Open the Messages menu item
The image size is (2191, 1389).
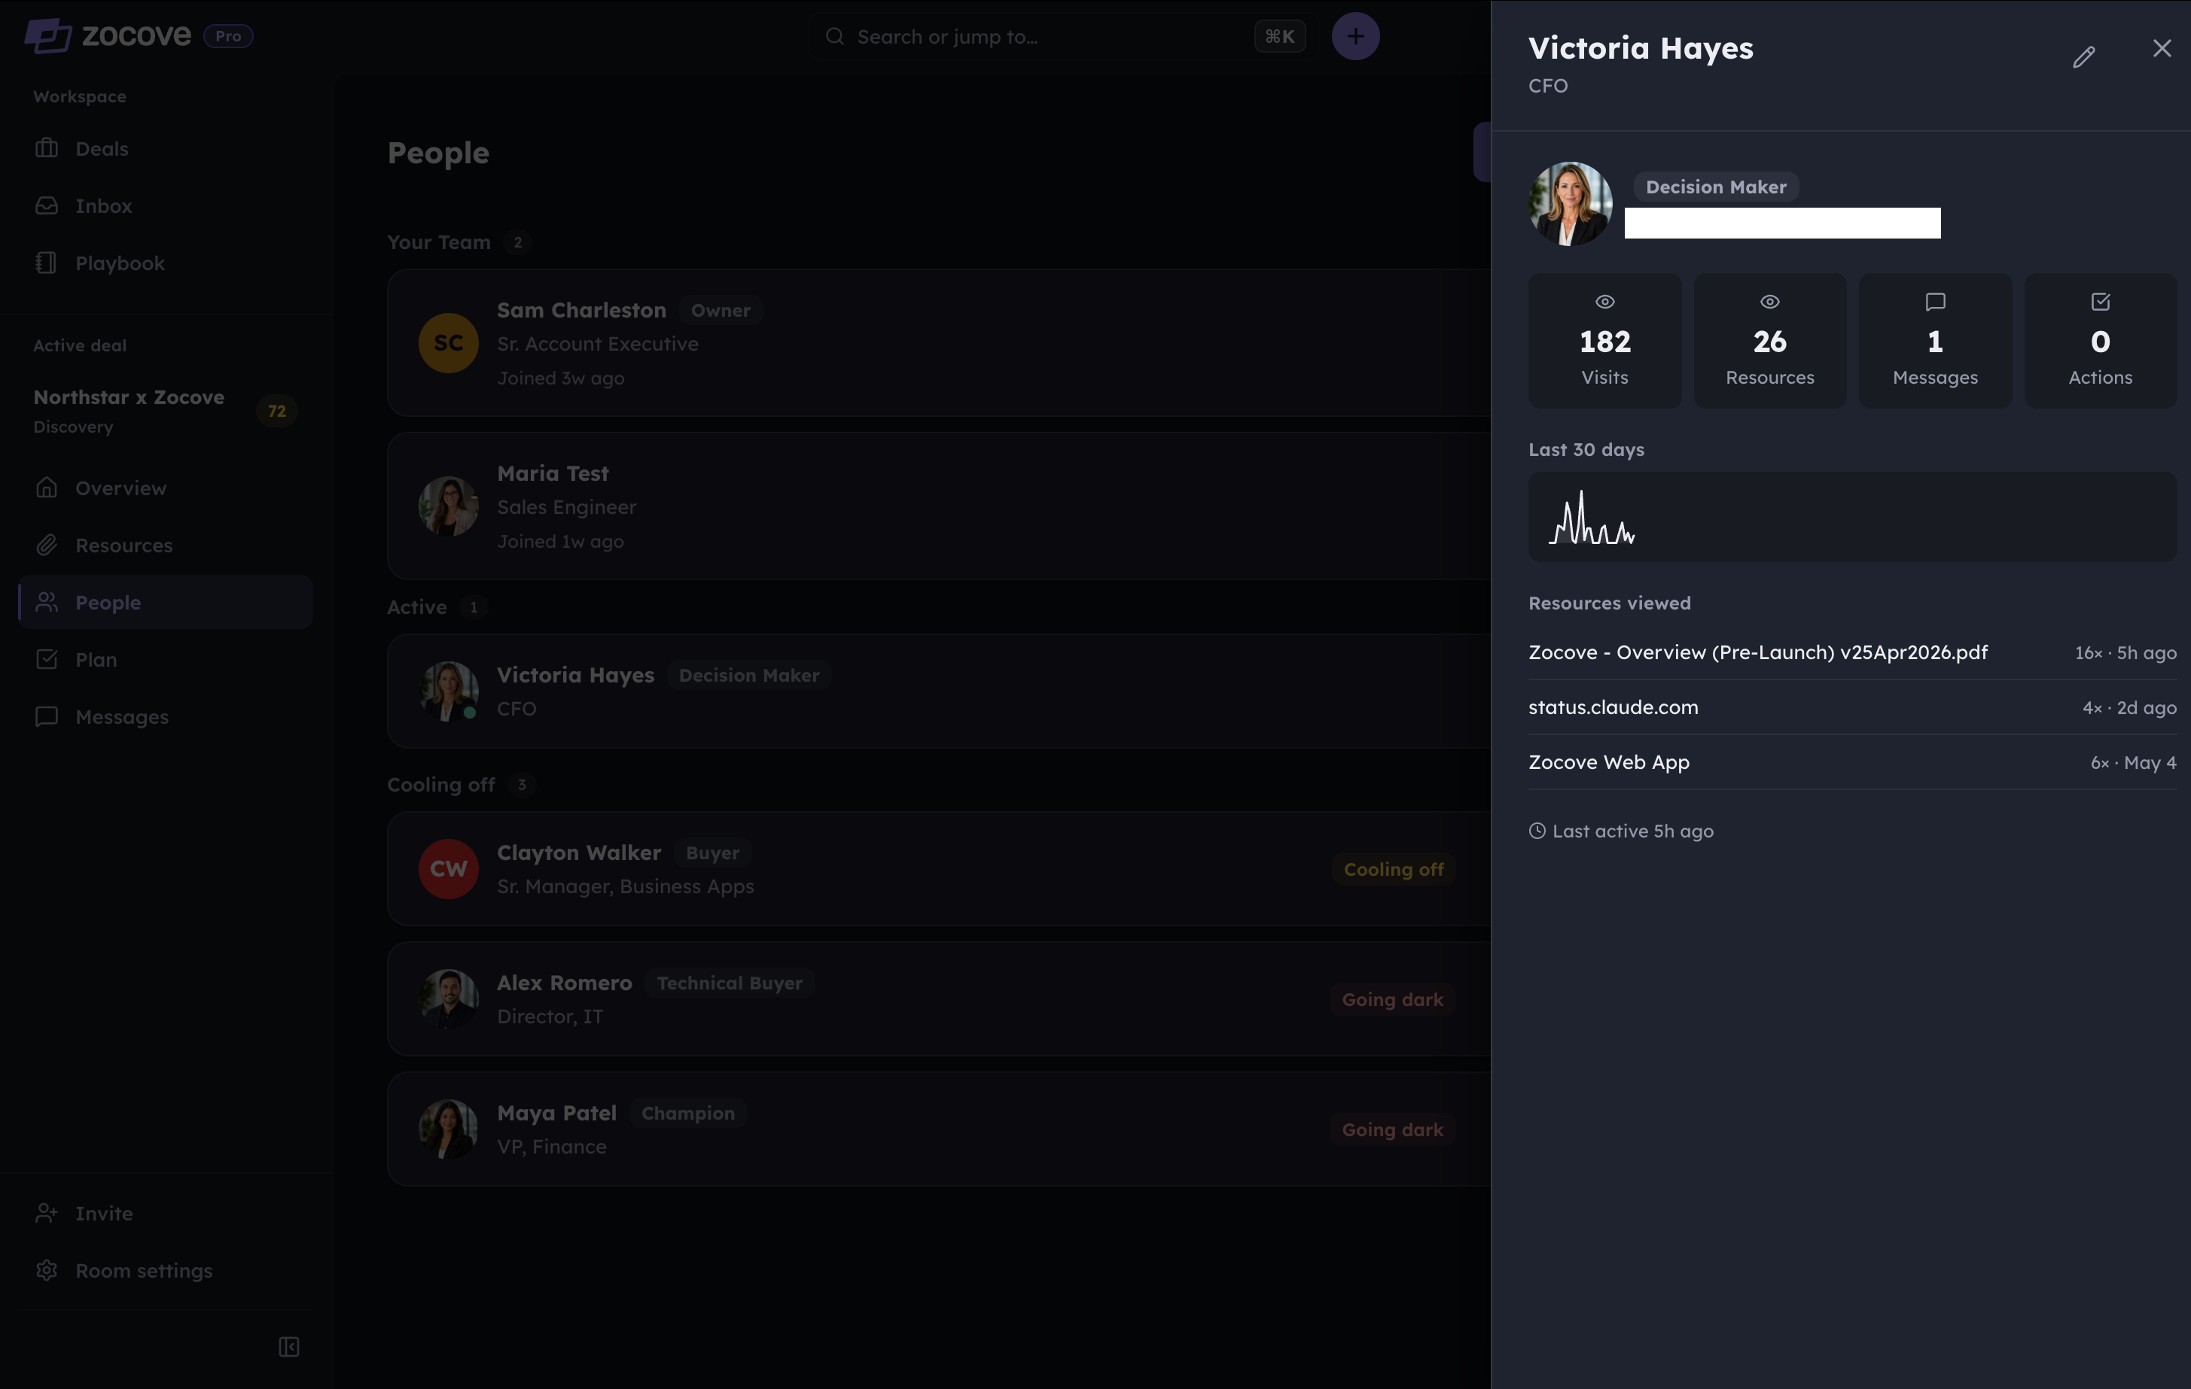[166, 716]
